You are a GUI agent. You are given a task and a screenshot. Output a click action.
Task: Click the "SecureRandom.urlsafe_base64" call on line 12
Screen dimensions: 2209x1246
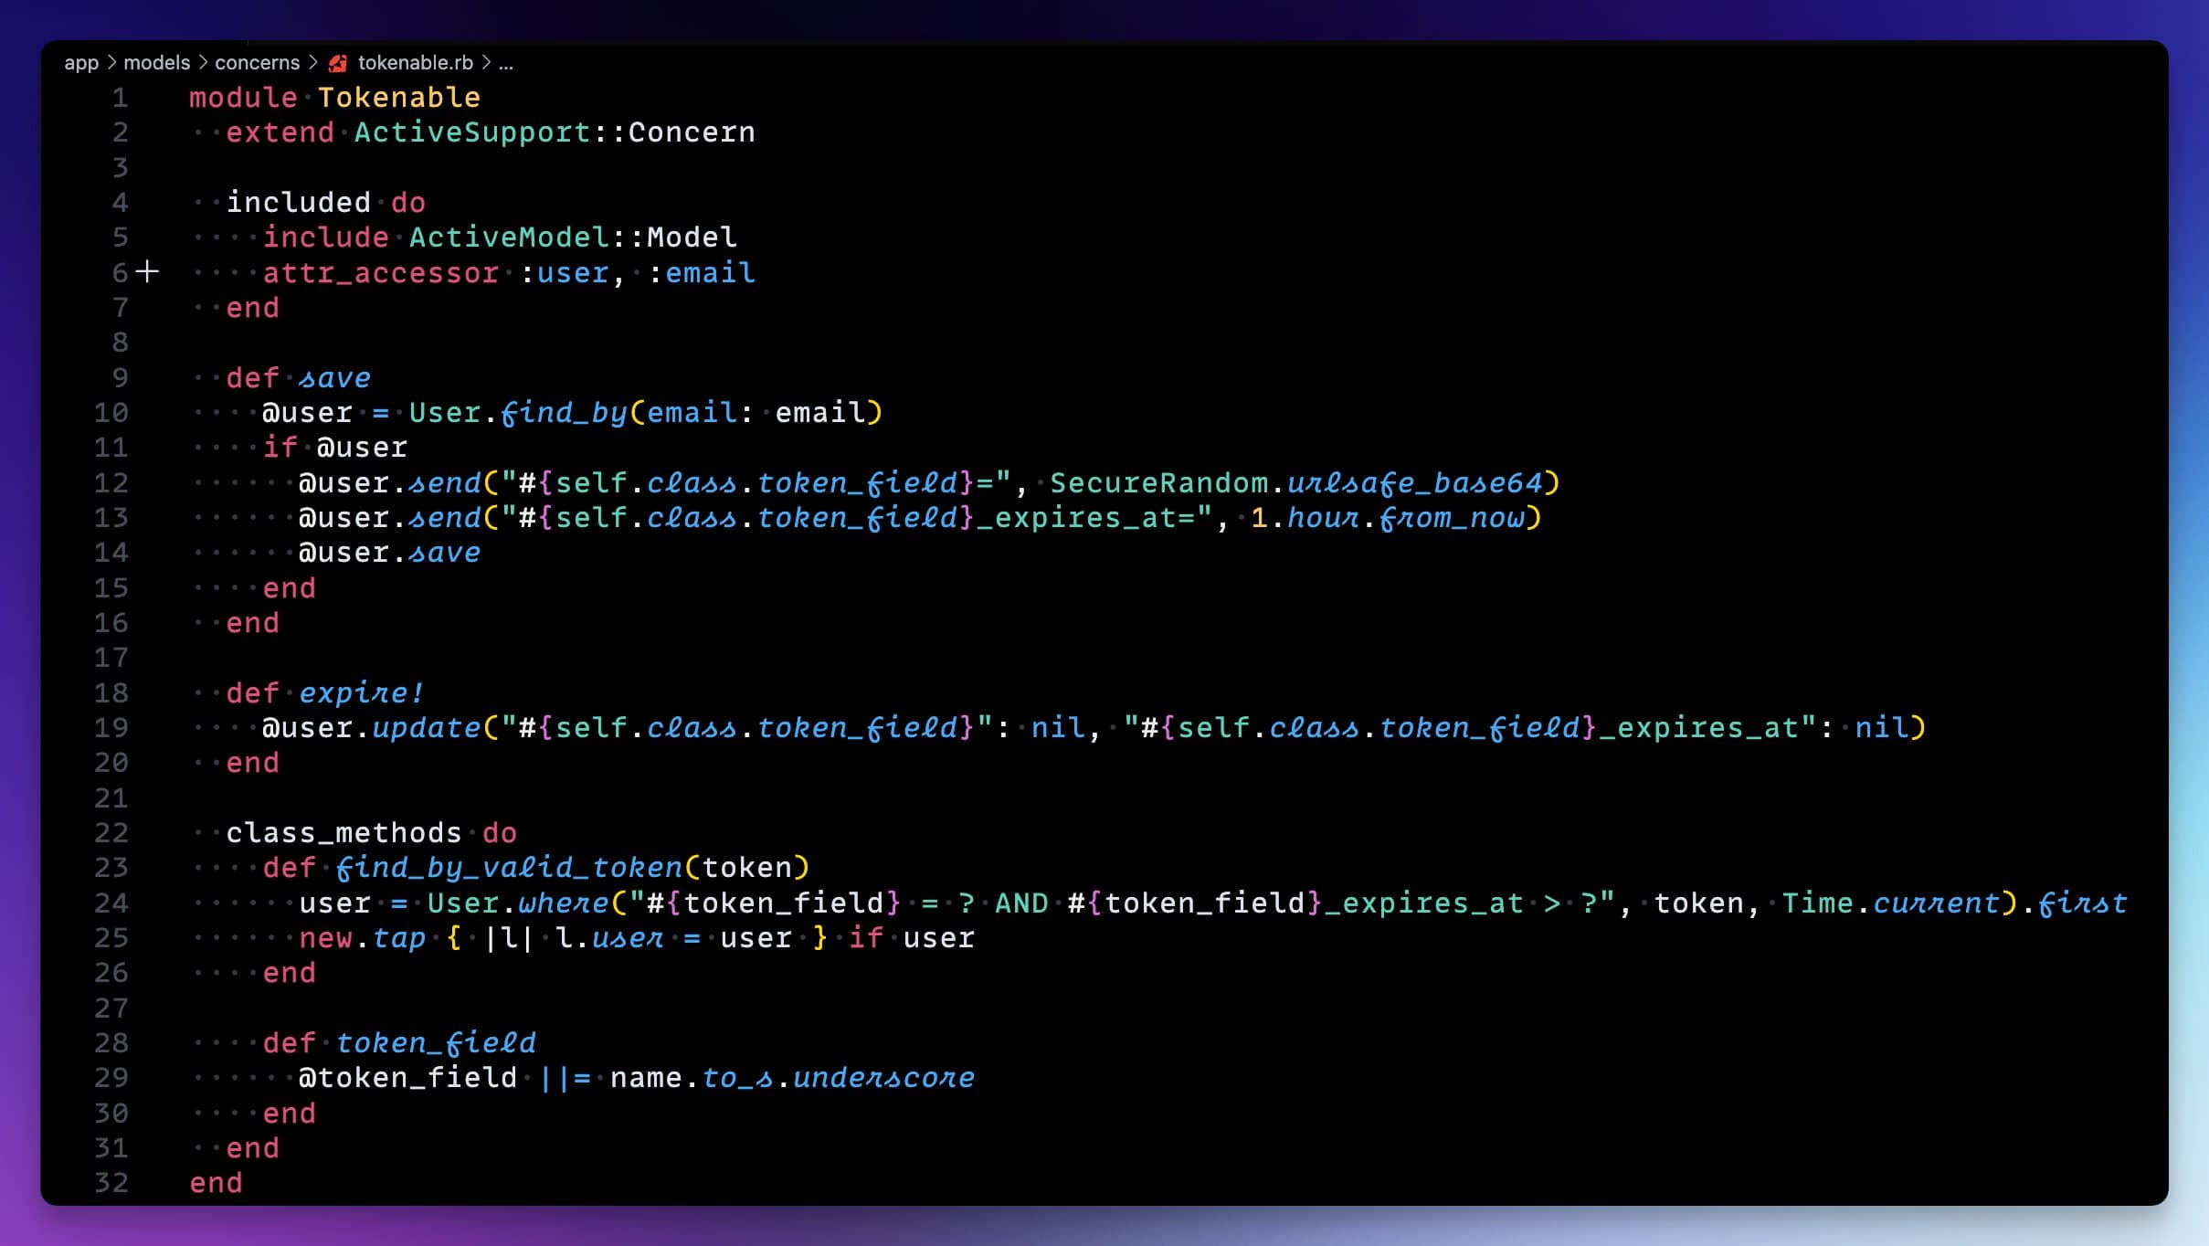[1306, 482]
